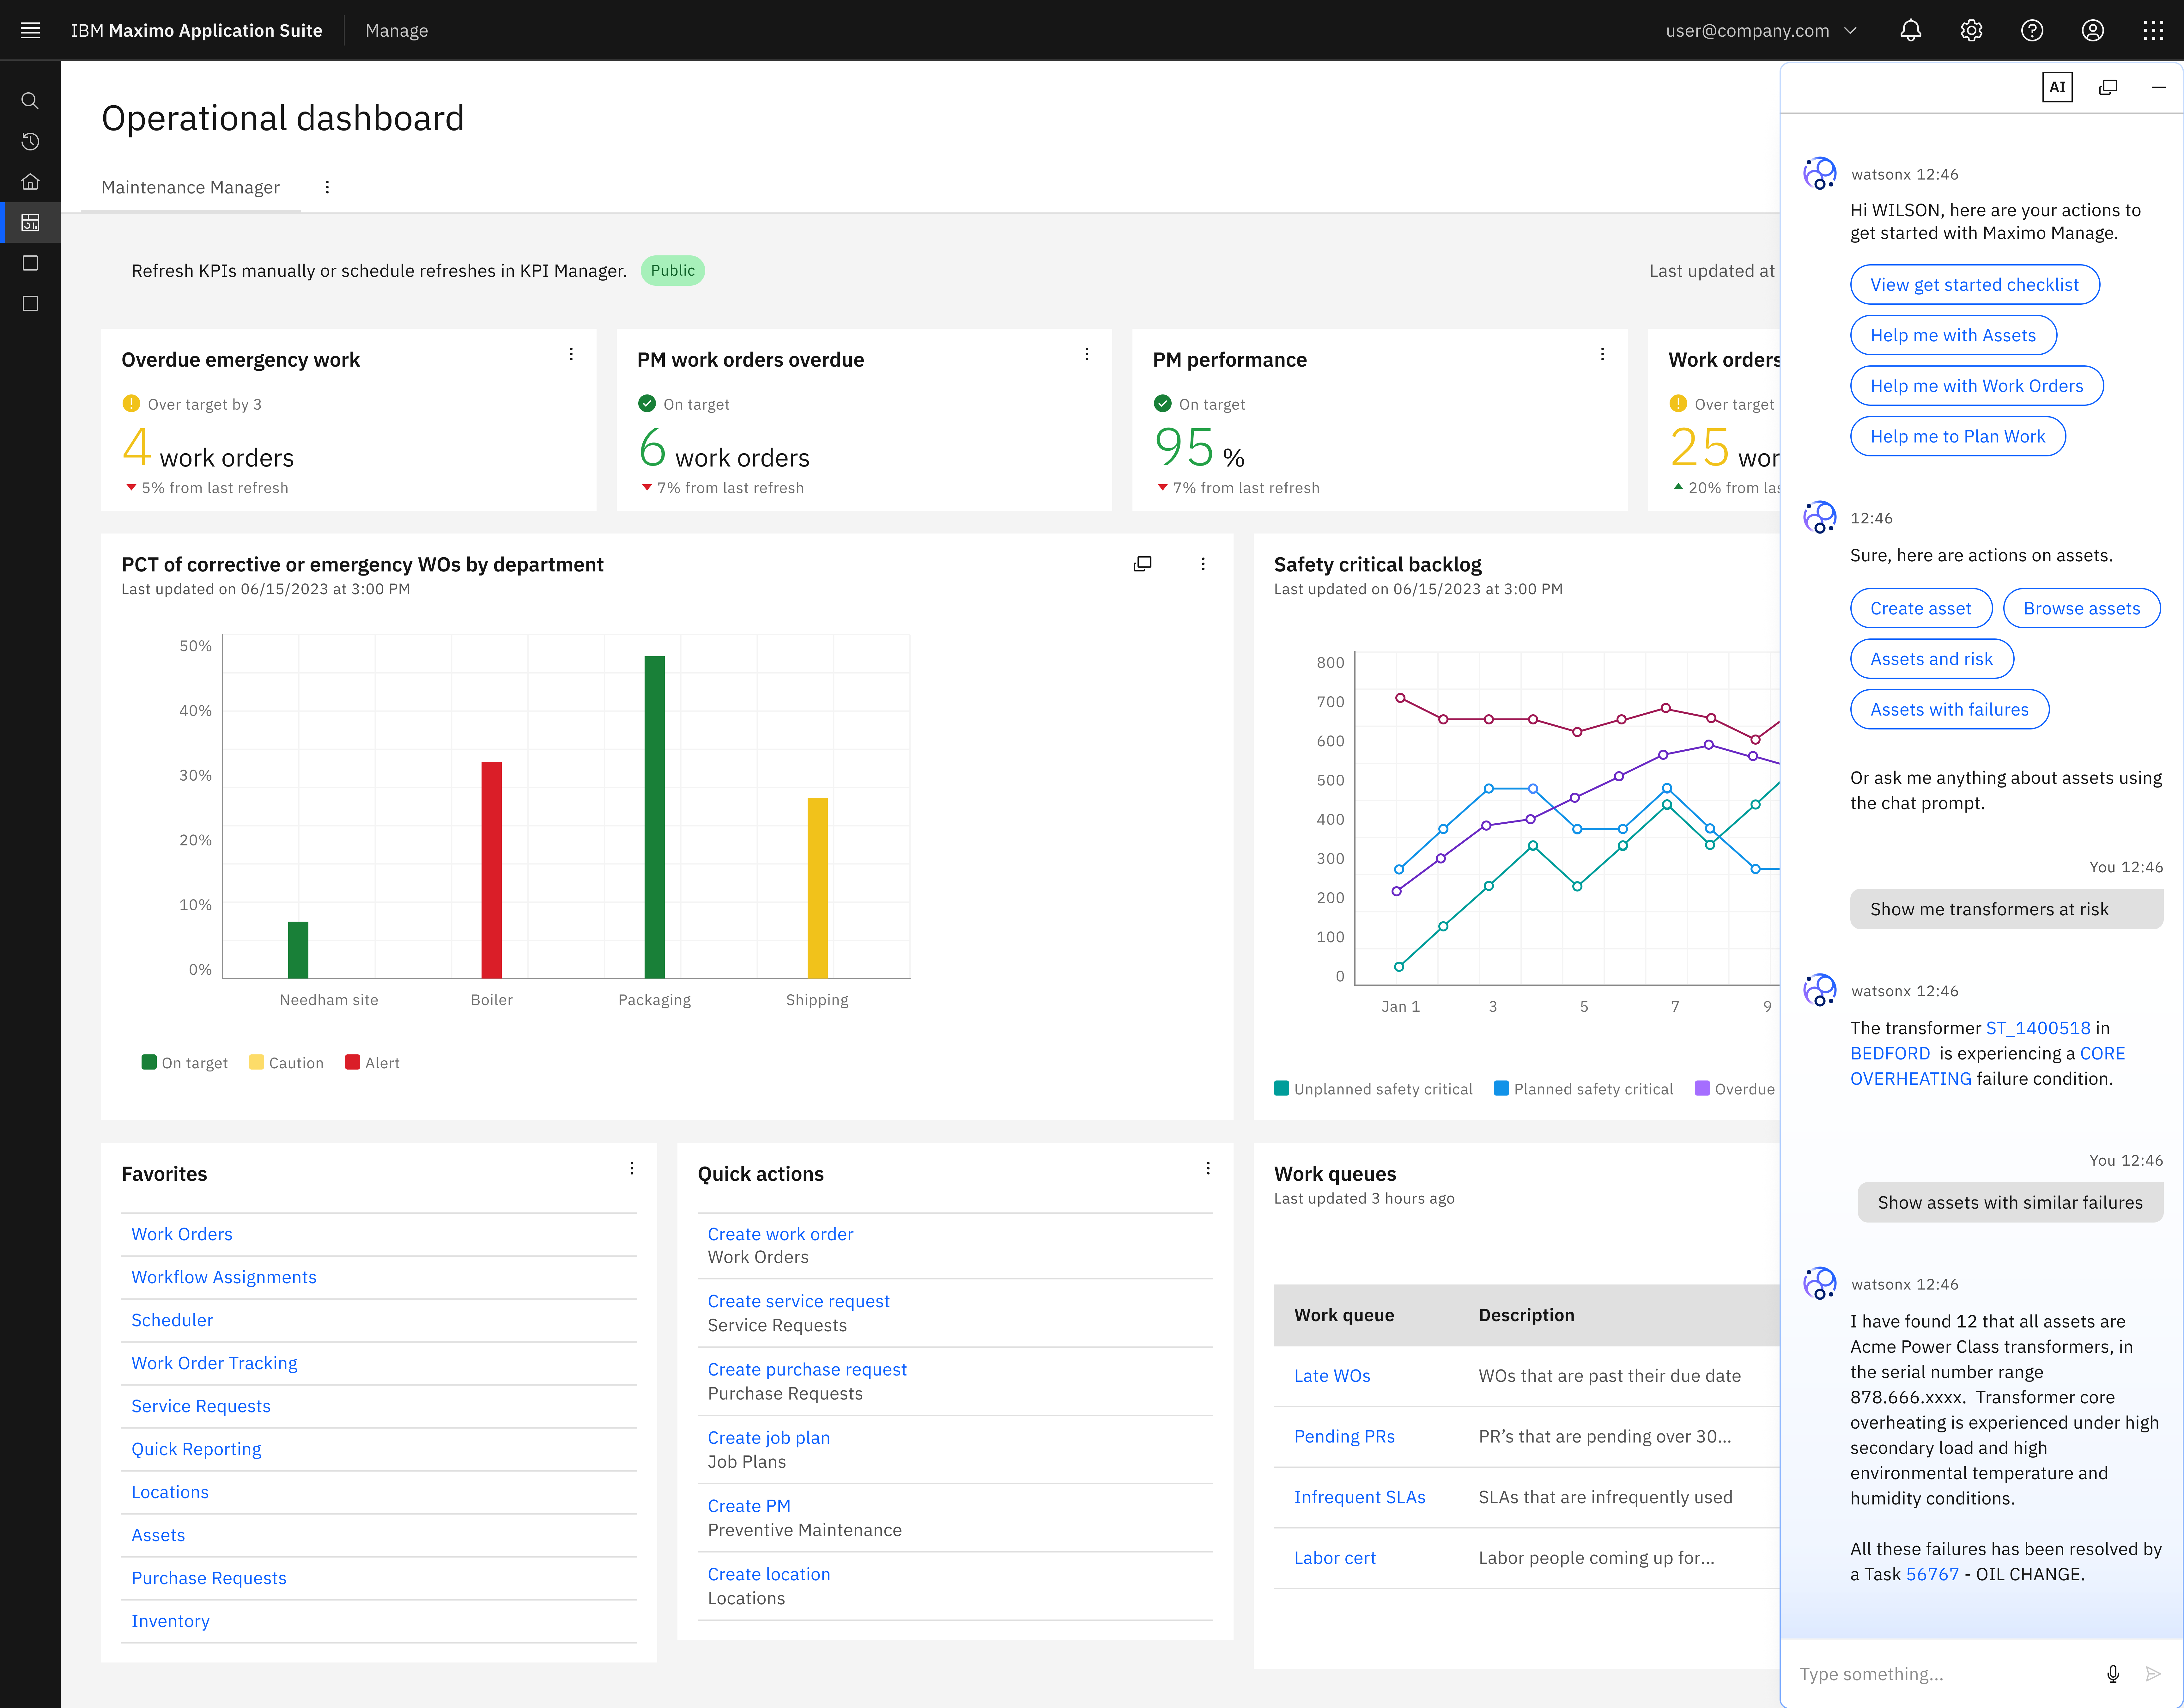Open PM performance card overflow menu

click(x=1602, y=354)
